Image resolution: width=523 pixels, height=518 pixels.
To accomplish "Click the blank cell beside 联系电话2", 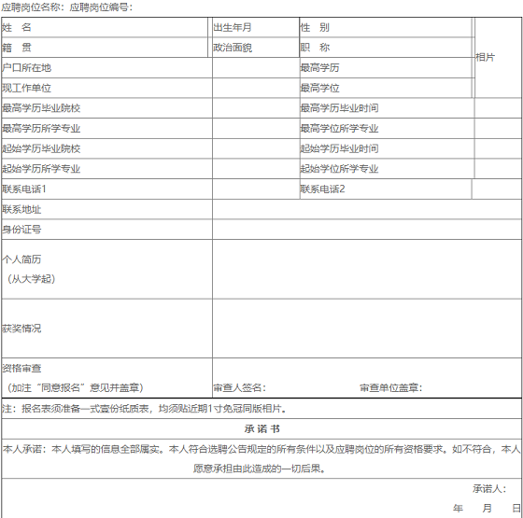I will [x=497, y=189].
